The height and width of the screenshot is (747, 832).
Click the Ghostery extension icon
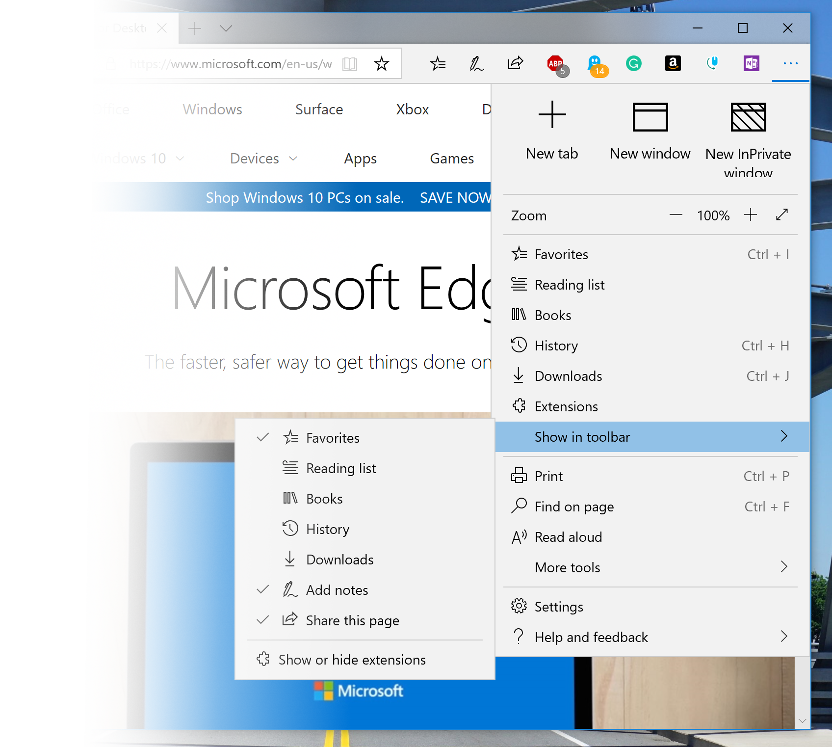596,64
